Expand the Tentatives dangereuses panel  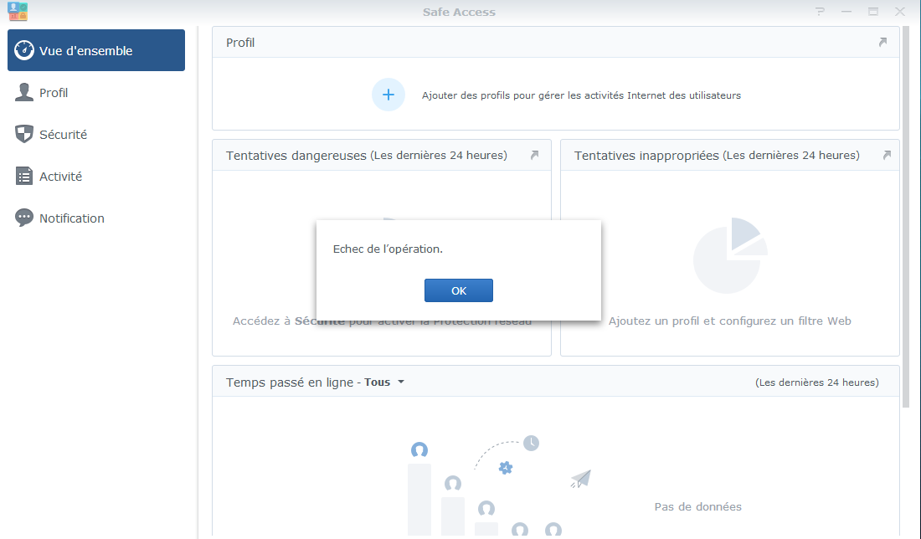click(x=534, y=155)
